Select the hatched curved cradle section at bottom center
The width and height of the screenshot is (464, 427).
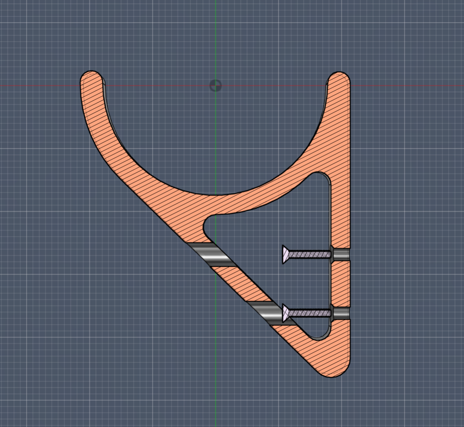point(215,204)
